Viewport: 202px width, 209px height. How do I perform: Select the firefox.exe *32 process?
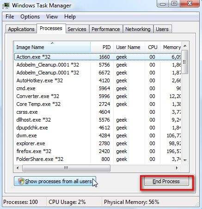click(98, 151)
